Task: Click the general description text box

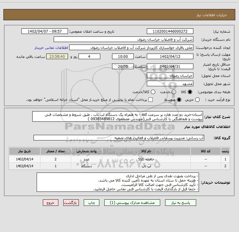Action: 118,117
